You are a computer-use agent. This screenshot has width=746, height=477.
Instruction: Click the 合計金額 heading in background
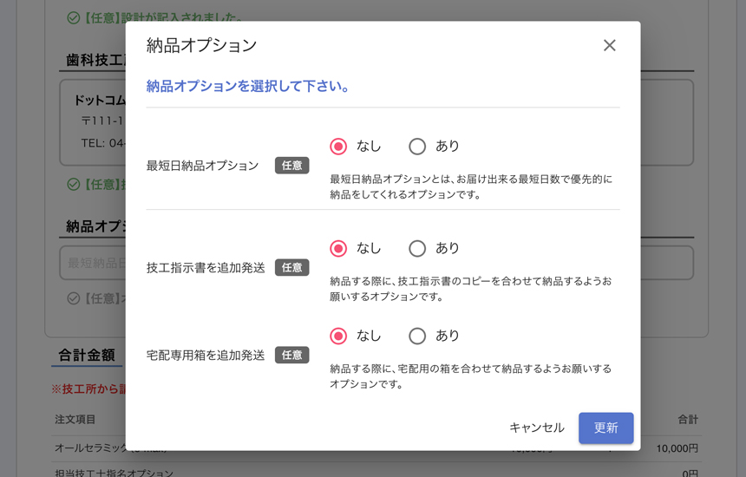[87, 355]
